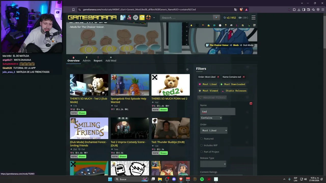Click the Windows Start button

(110, 179)
